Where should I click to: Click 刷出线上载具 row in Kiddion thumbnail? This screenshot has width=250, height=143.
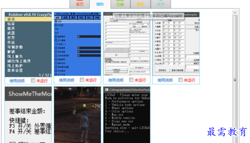pos(28,61)
